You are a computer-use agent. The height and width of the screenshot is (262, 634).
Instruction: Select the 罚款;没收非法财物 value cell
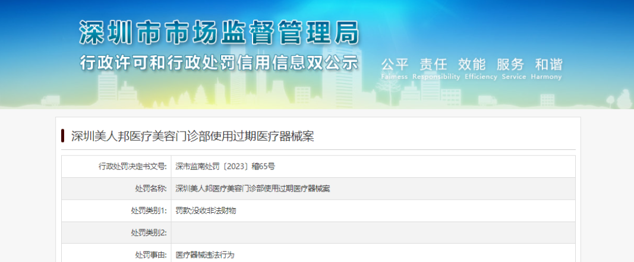206,210
